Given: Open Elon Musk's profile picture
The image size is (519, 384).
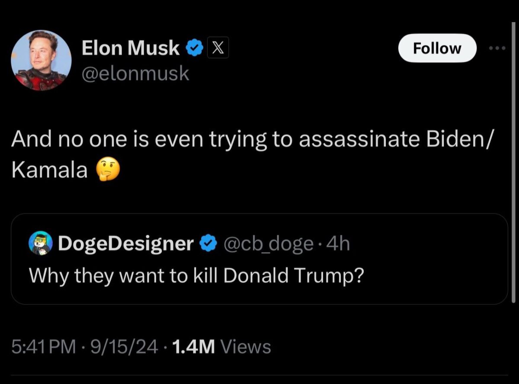Looking at the screenshot, I should pyautogui.click(x=41, y=60).
